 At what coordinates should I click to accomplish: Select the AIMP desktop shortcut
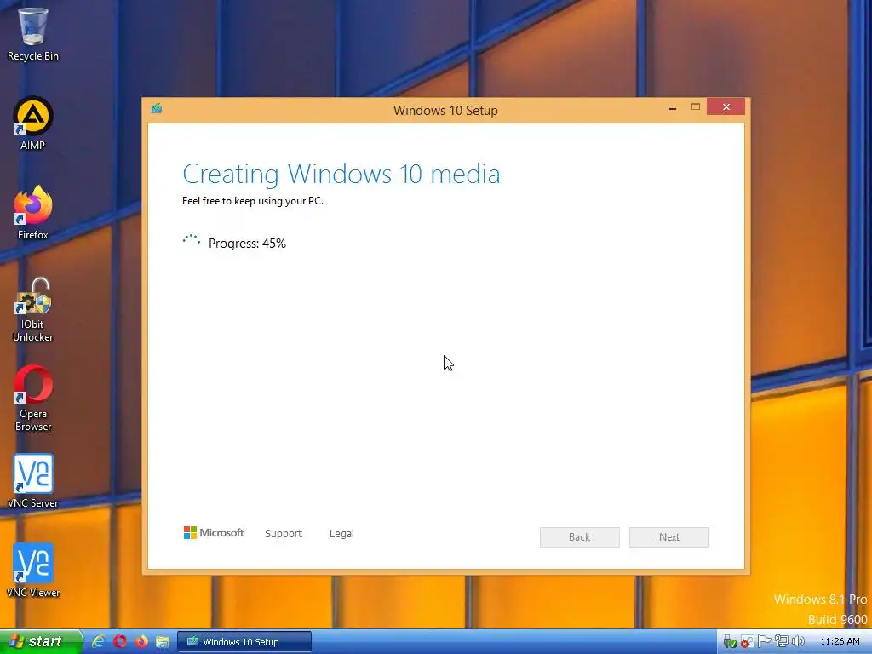(x=33, y=123)
